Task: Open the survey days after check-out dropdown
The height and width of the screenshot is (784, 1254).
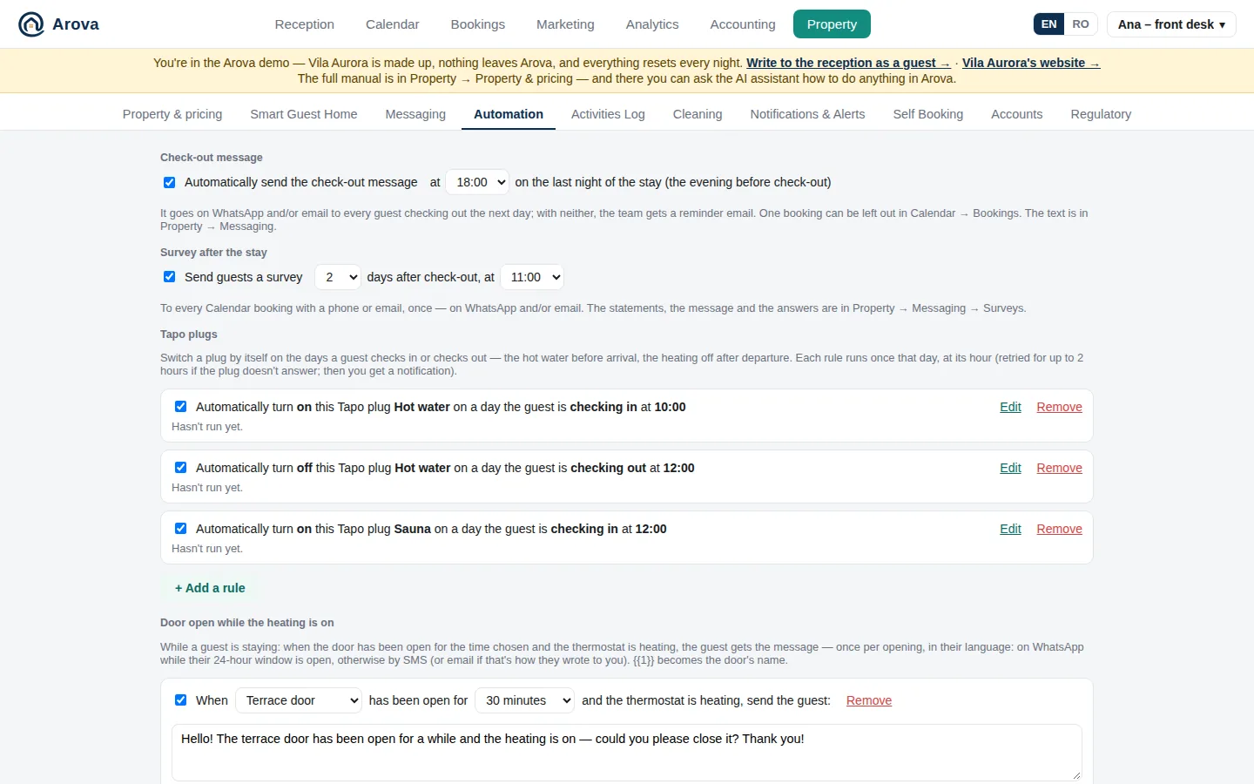Action: 338,277
